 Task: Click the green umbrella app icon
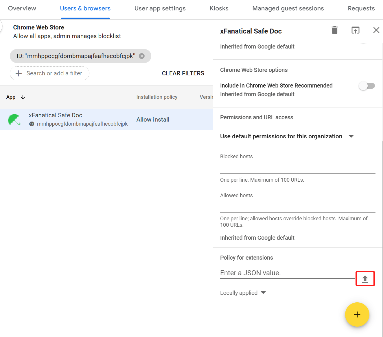[x=14, y=120]
